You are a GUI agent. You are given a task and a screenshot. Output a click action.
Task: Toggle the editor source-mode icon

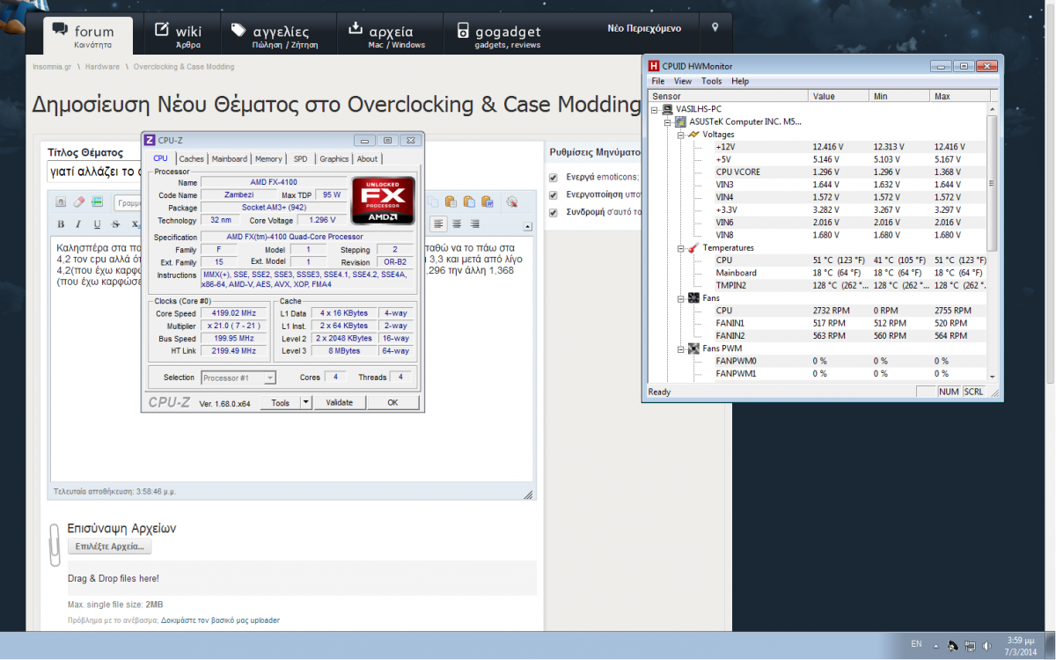(62, 202)
